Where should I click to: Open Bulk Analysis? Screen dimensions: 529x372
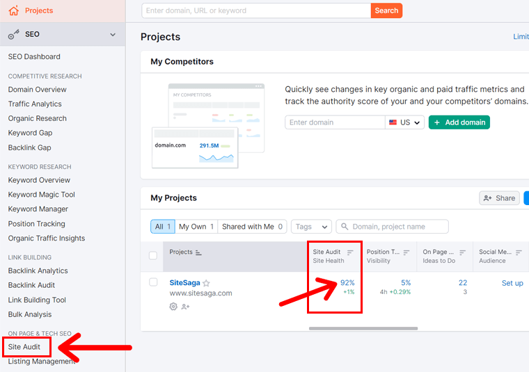coord(30,314)
